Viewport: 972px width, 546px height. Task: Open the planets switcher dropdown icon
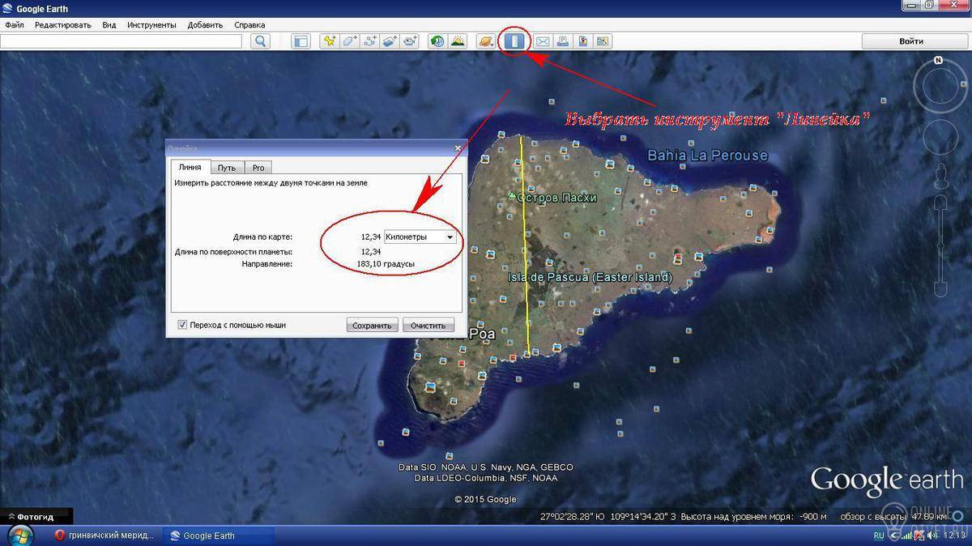click(x=486, y=41)
